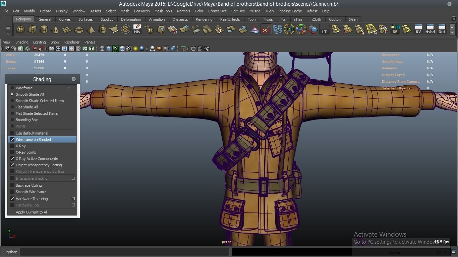Screen dimensions: 458x257
Task: Switch to the Deformation shelf tab
Action: point(131,19)
